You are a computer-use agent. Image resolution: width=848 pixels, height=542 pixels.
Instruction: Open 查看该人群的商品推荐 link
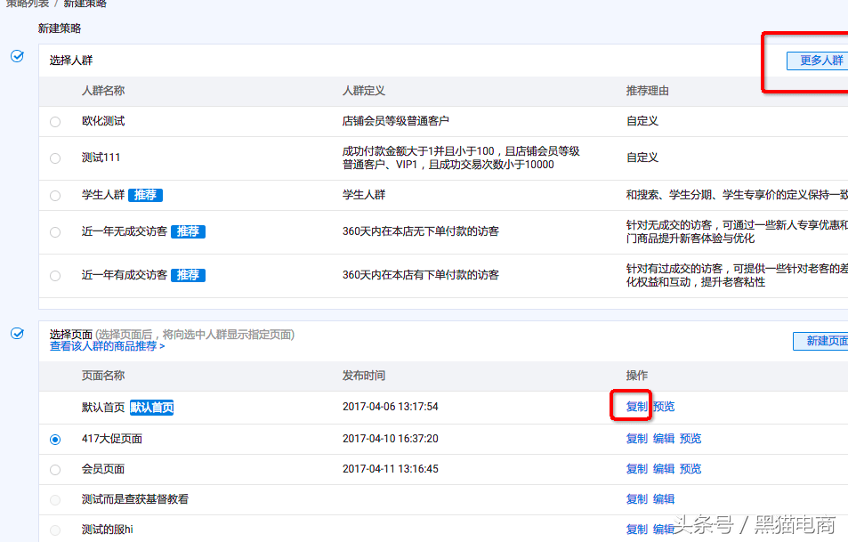[x=107, y=346]
